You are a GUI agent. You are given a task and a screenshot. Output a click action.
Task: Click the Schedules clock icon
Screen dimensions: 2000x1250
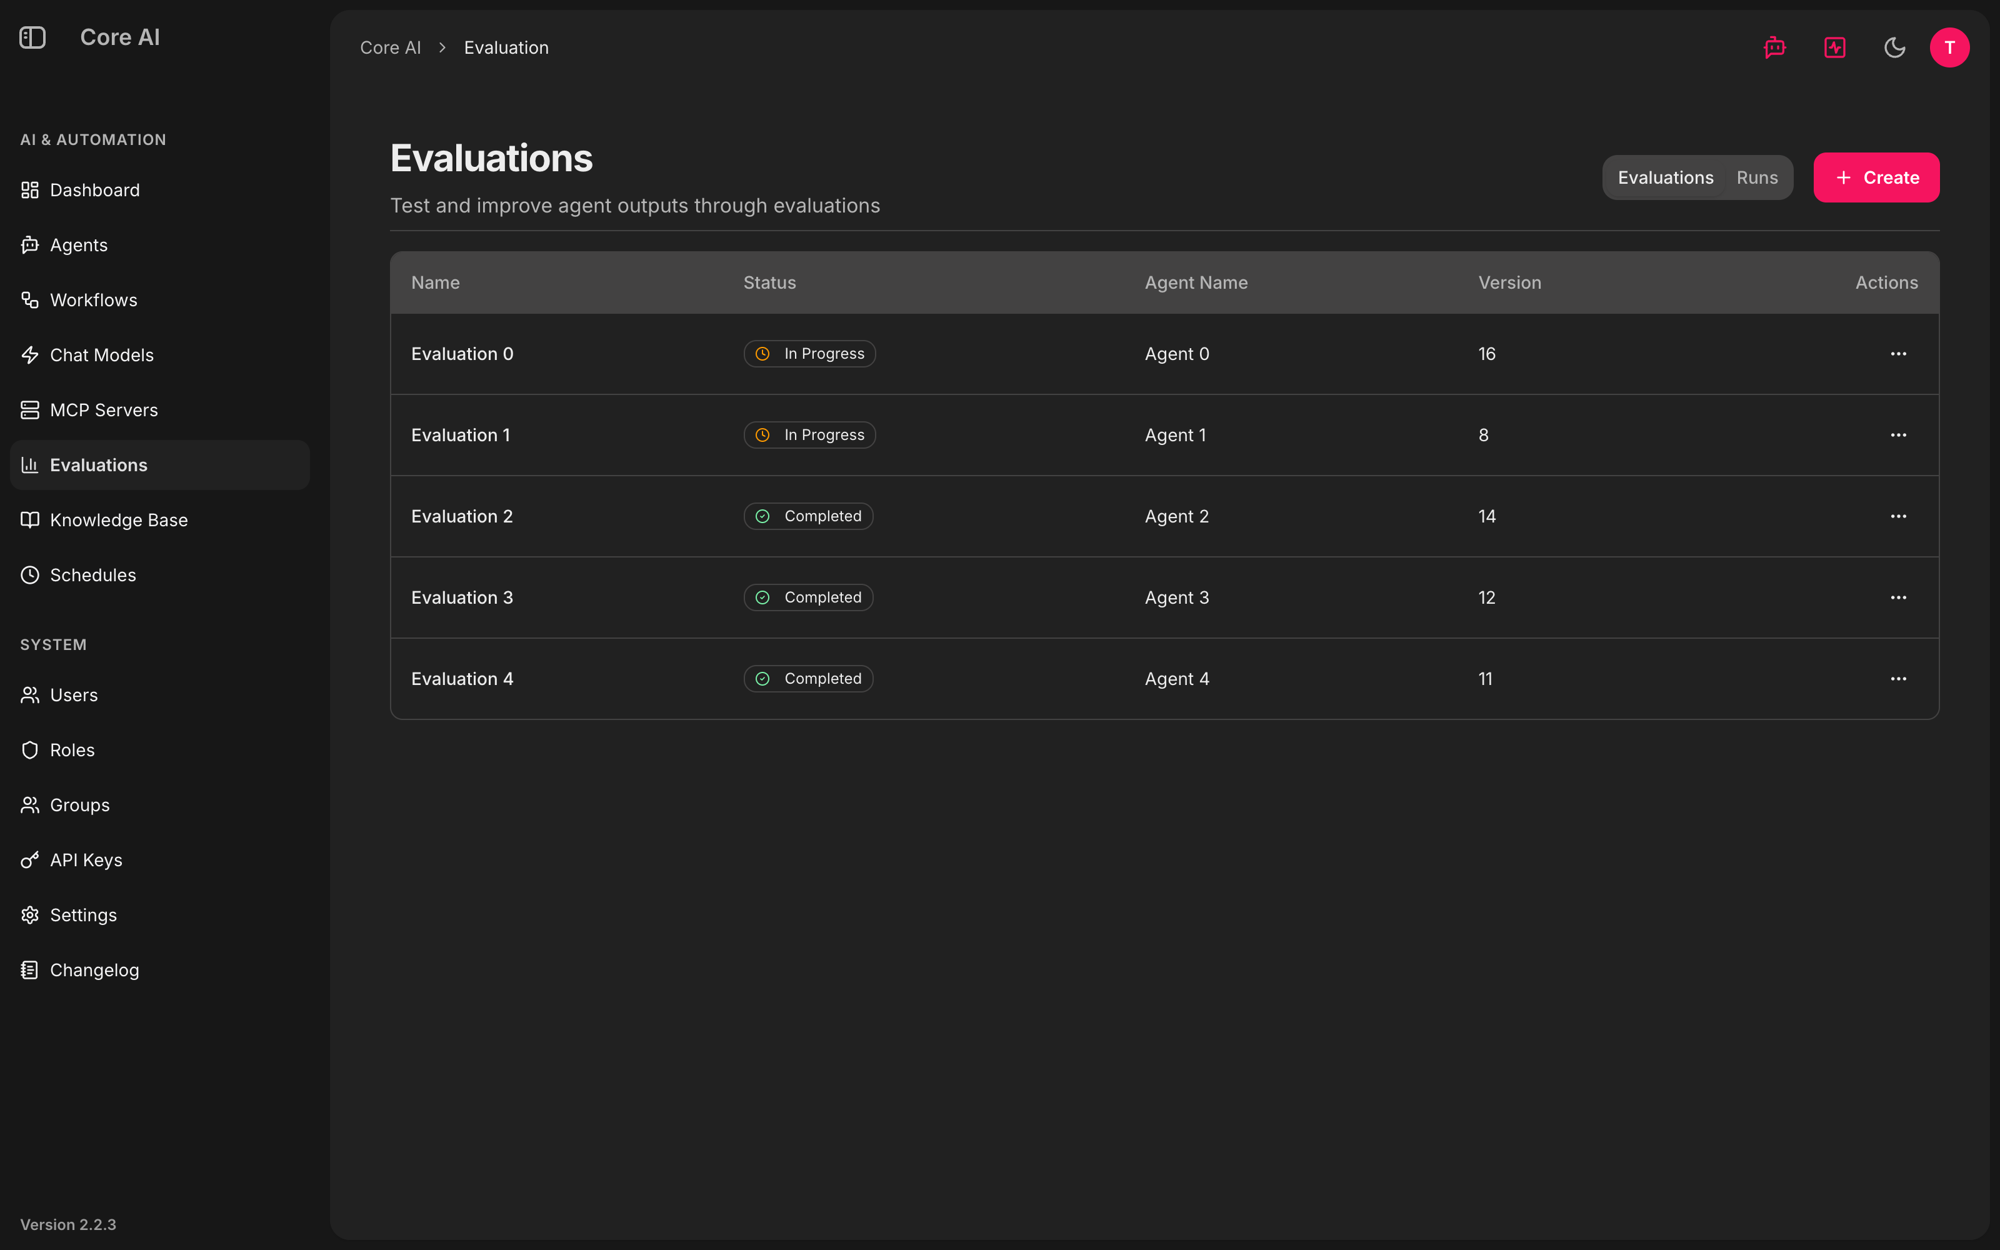pyautogui.click(x=30, y=574)
